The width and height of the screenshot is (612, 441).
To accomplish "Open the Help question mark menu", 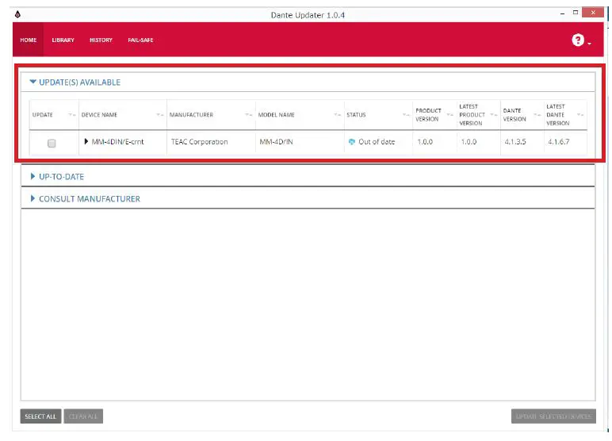I will tap(578, 40).
